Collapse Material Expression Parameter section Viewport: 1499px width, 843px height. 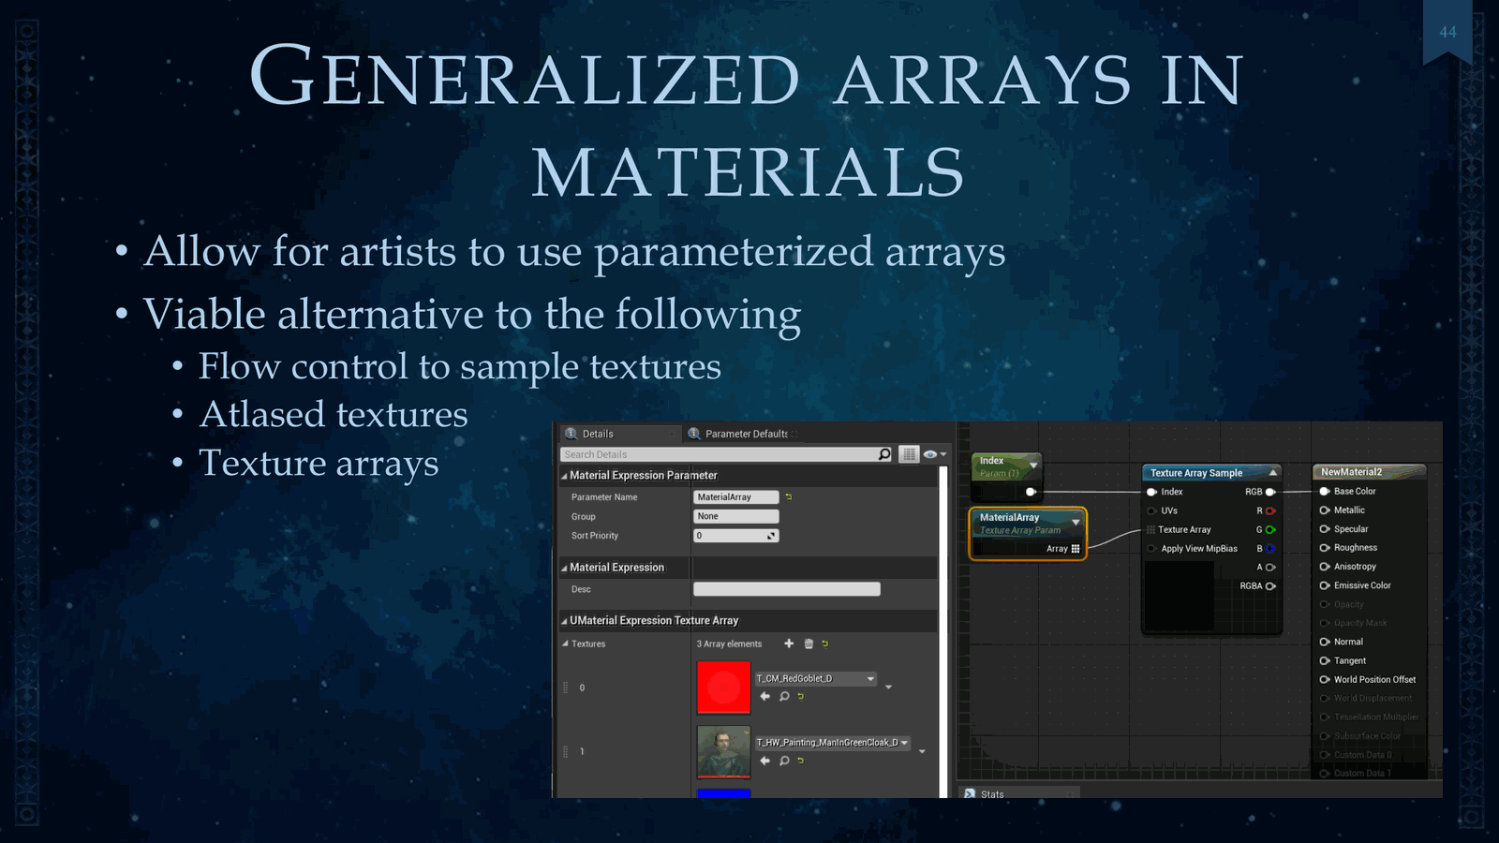[x=564, y=476]
